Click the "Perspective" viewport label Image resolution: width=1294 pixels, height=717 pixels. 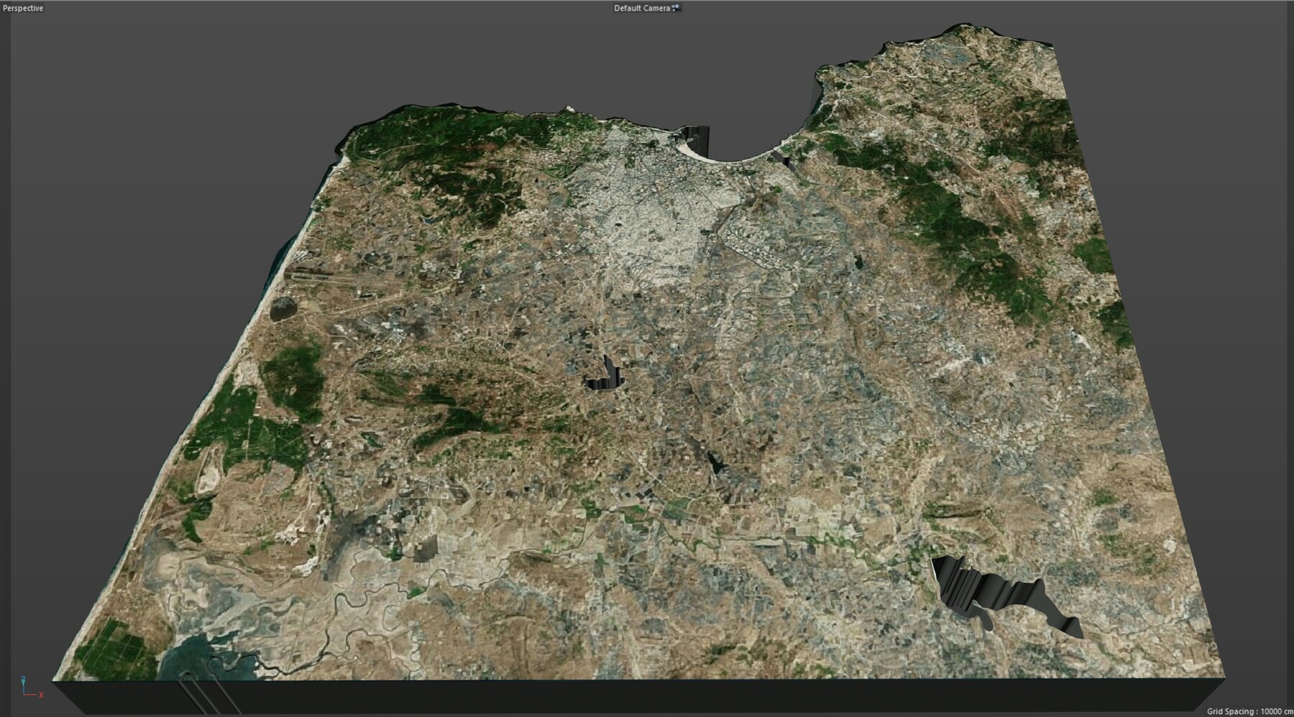point(23,8)
